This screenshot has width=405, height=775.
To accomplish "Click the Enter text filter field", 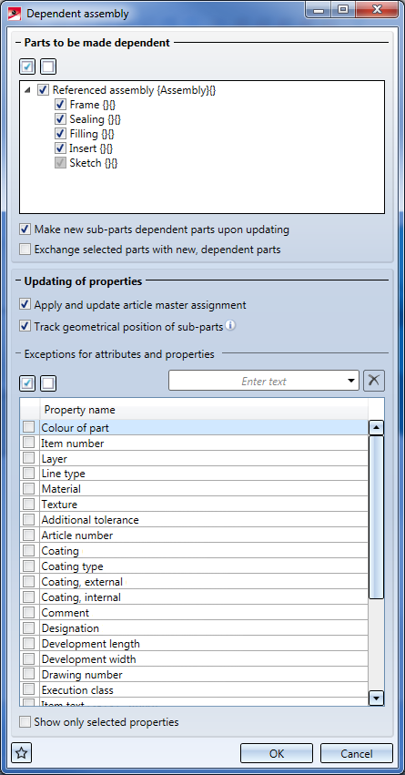I will click(x=257, y=381).
